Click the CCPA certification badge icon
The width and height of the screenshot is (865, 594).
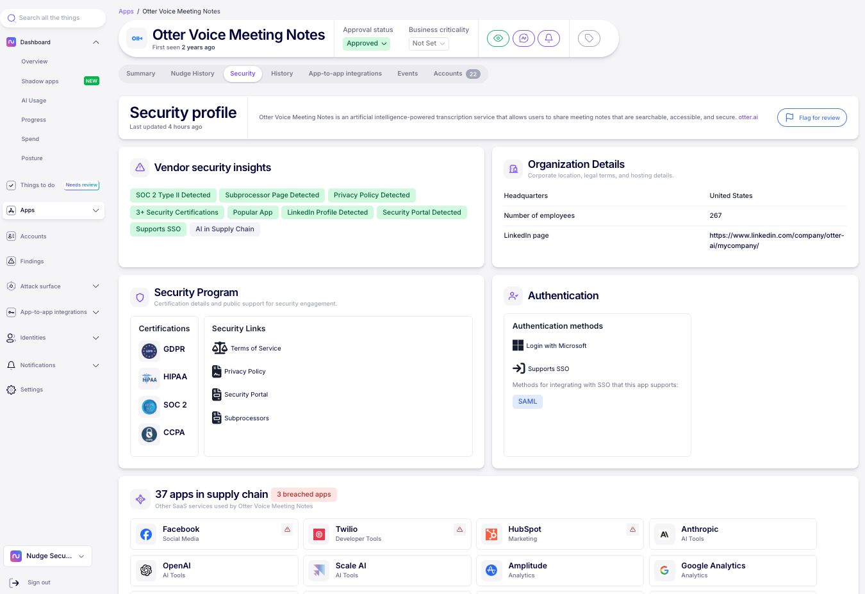point(149,434)
